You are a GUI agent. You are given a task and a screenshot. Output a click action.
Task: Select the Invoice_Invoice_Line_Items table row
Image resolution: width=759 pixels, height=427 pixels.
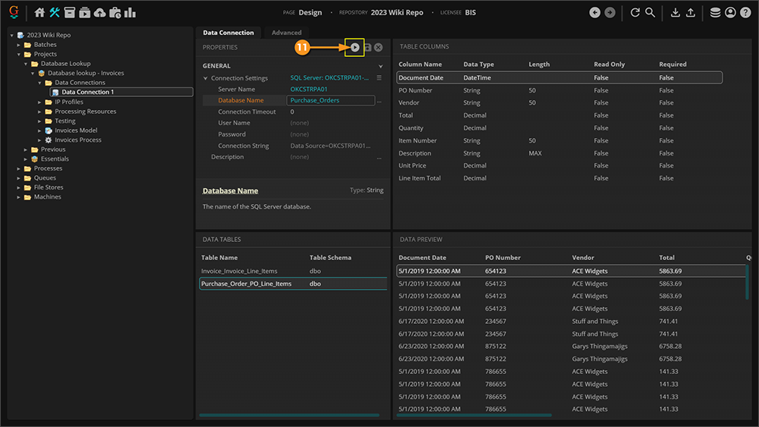(x=239, y=271)
